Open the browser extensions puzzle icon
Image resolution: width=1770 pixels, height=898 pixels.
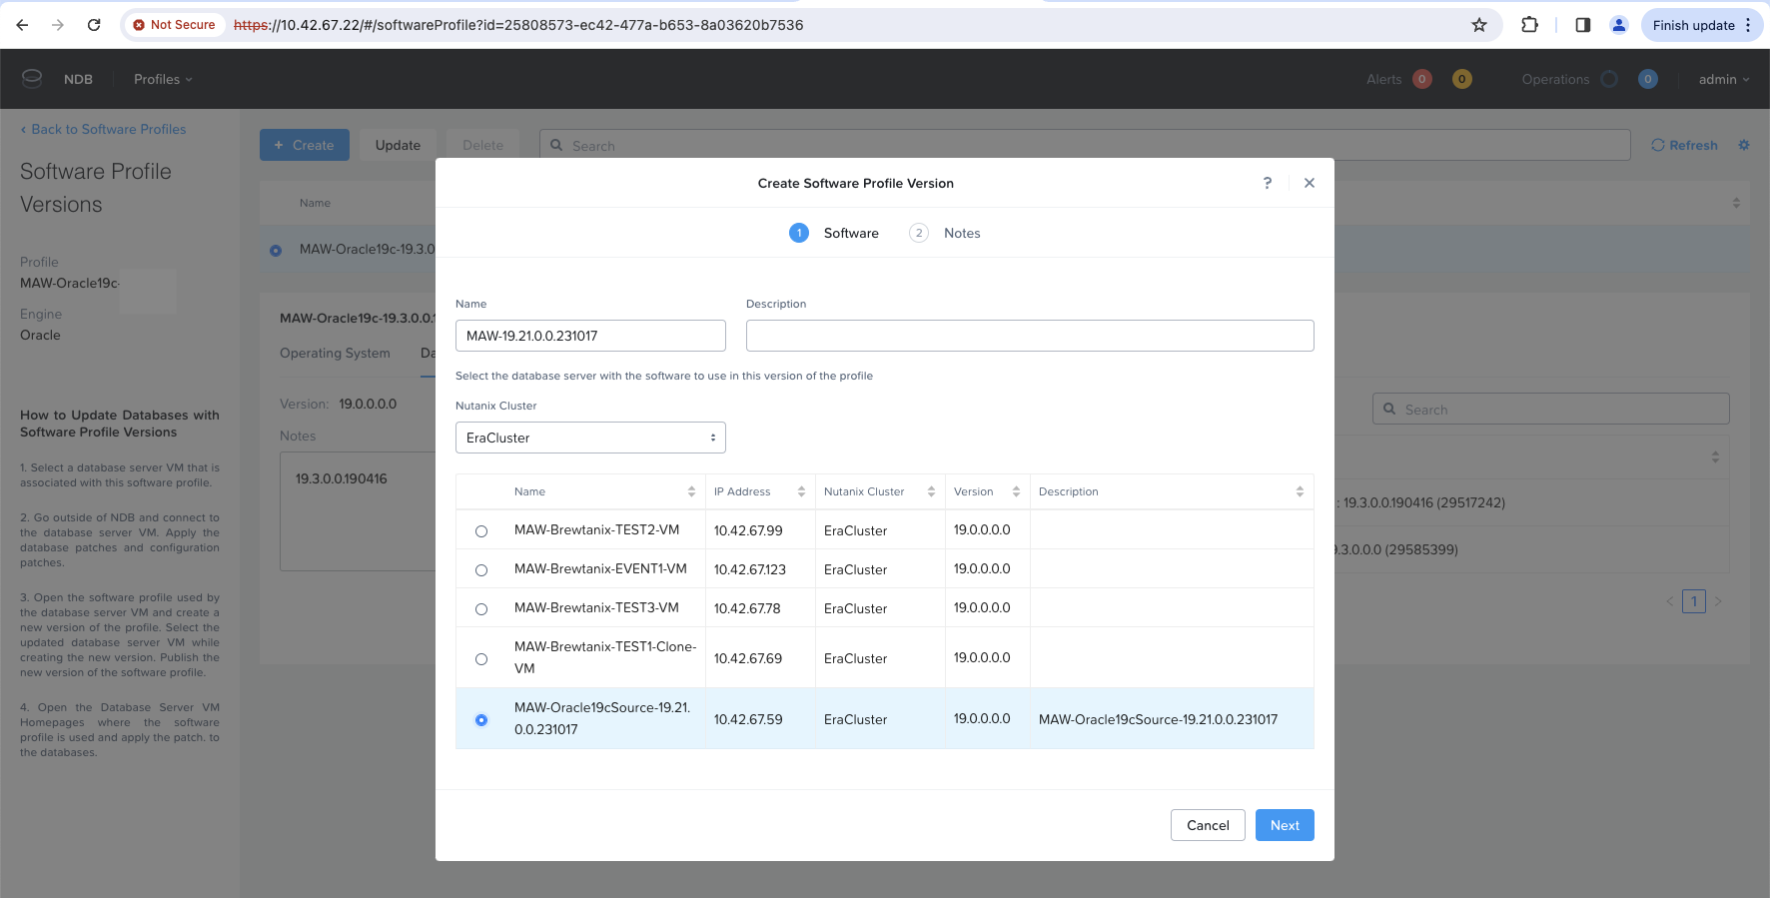(x=1529, y=25)
